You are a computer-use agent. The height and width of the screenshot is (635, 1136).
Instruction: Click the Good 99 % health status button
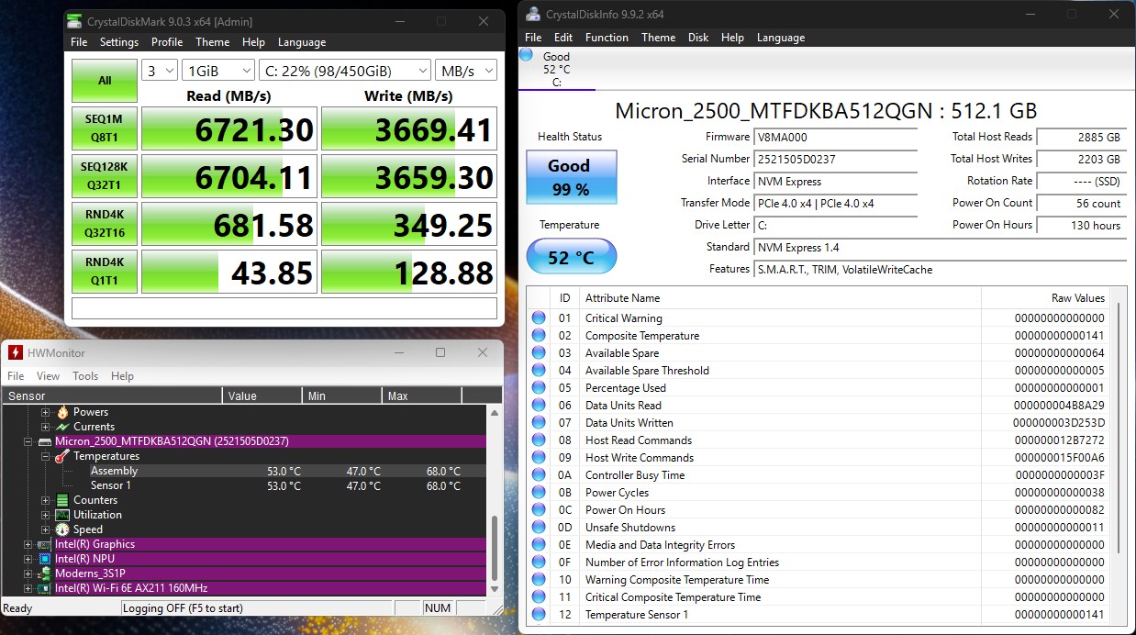coord(571,177)
